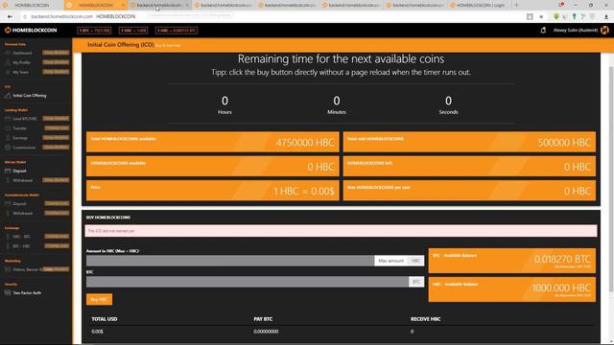Open Commissions in the sidebar

click(24, 148)
